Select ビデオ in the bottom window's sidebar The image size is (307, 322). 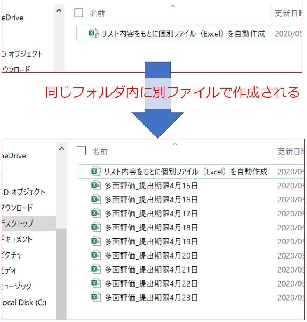click(x=9, y=270)
